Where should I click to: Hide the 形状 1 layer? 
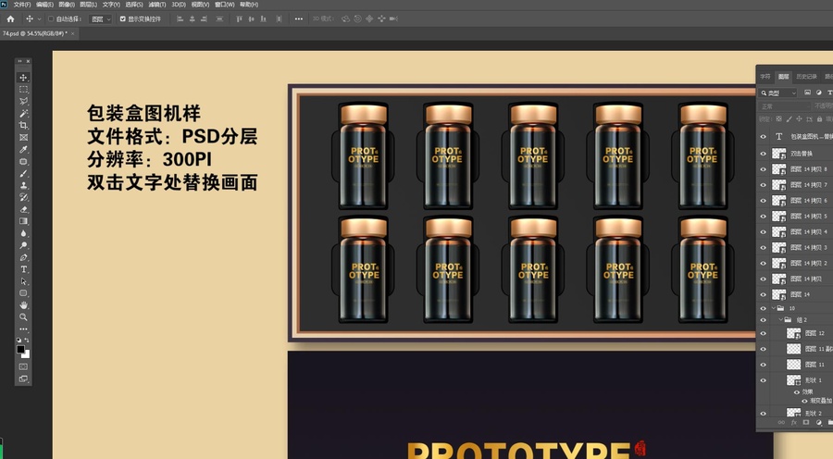click(x=764, y=380)
